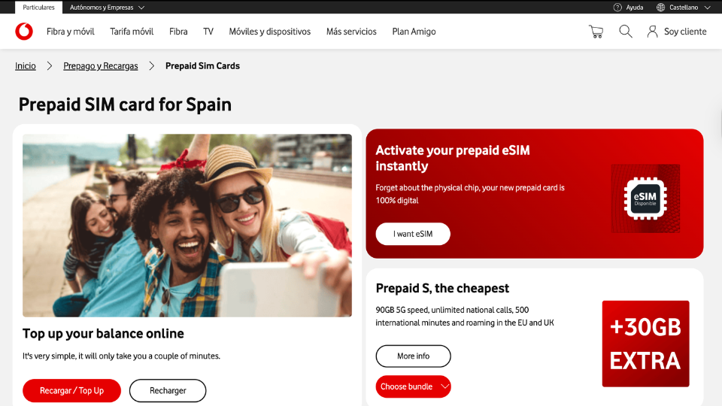Screen dimensions: 722x406
Task: Click the user profile icon
Action: click(x=652, y=32)
